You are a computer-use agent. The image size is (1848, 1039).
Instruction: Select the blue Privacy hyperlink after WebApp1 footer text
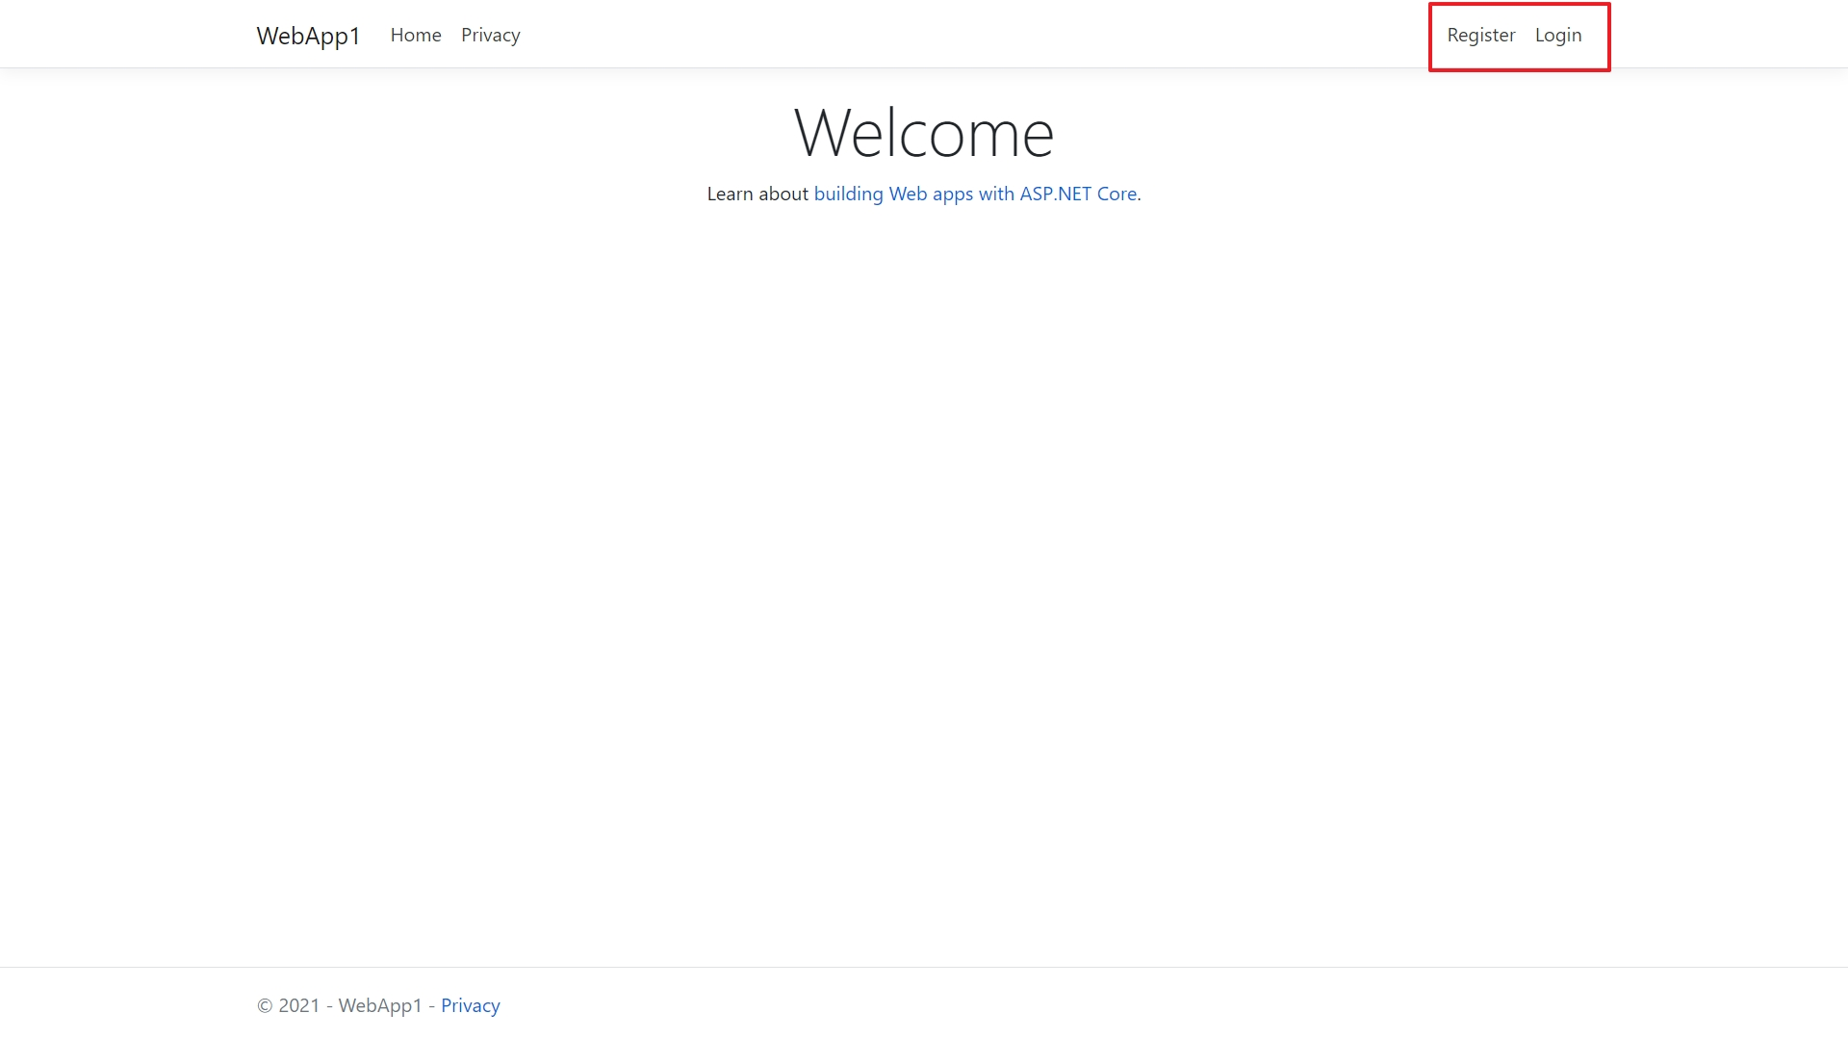coord(470,1005)
